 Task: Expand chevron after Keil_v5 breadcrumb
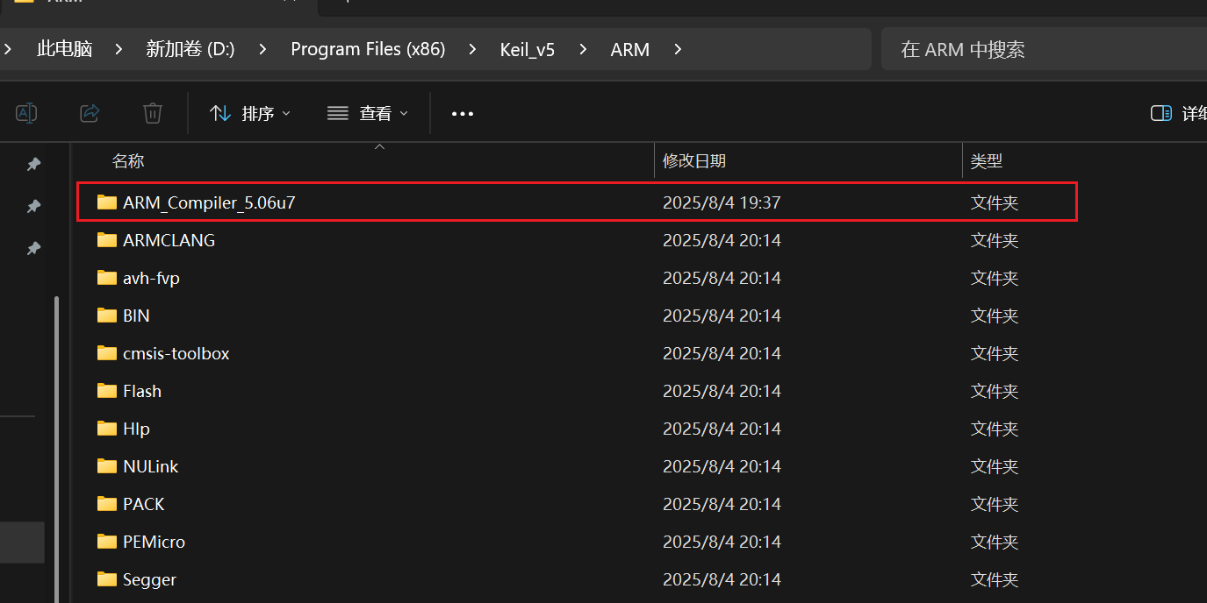tap(583, 49)
